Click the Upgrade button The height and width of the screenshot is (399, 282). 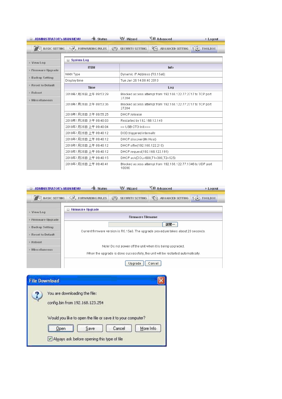[x=134, y=263]
